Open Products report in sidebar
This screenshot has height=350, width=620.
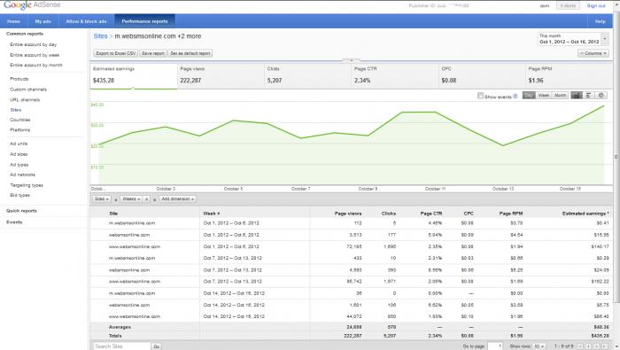(19, 79)
